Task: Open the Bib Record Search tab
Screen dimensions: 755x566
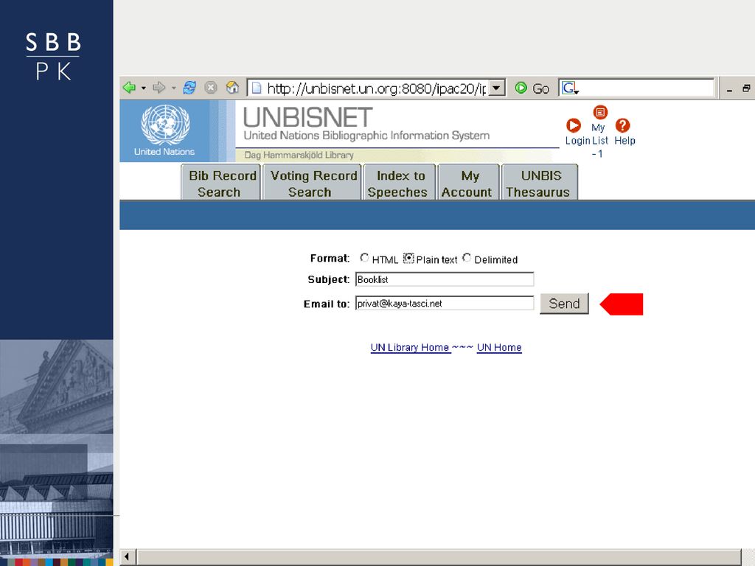Action: tap(221, 183)
